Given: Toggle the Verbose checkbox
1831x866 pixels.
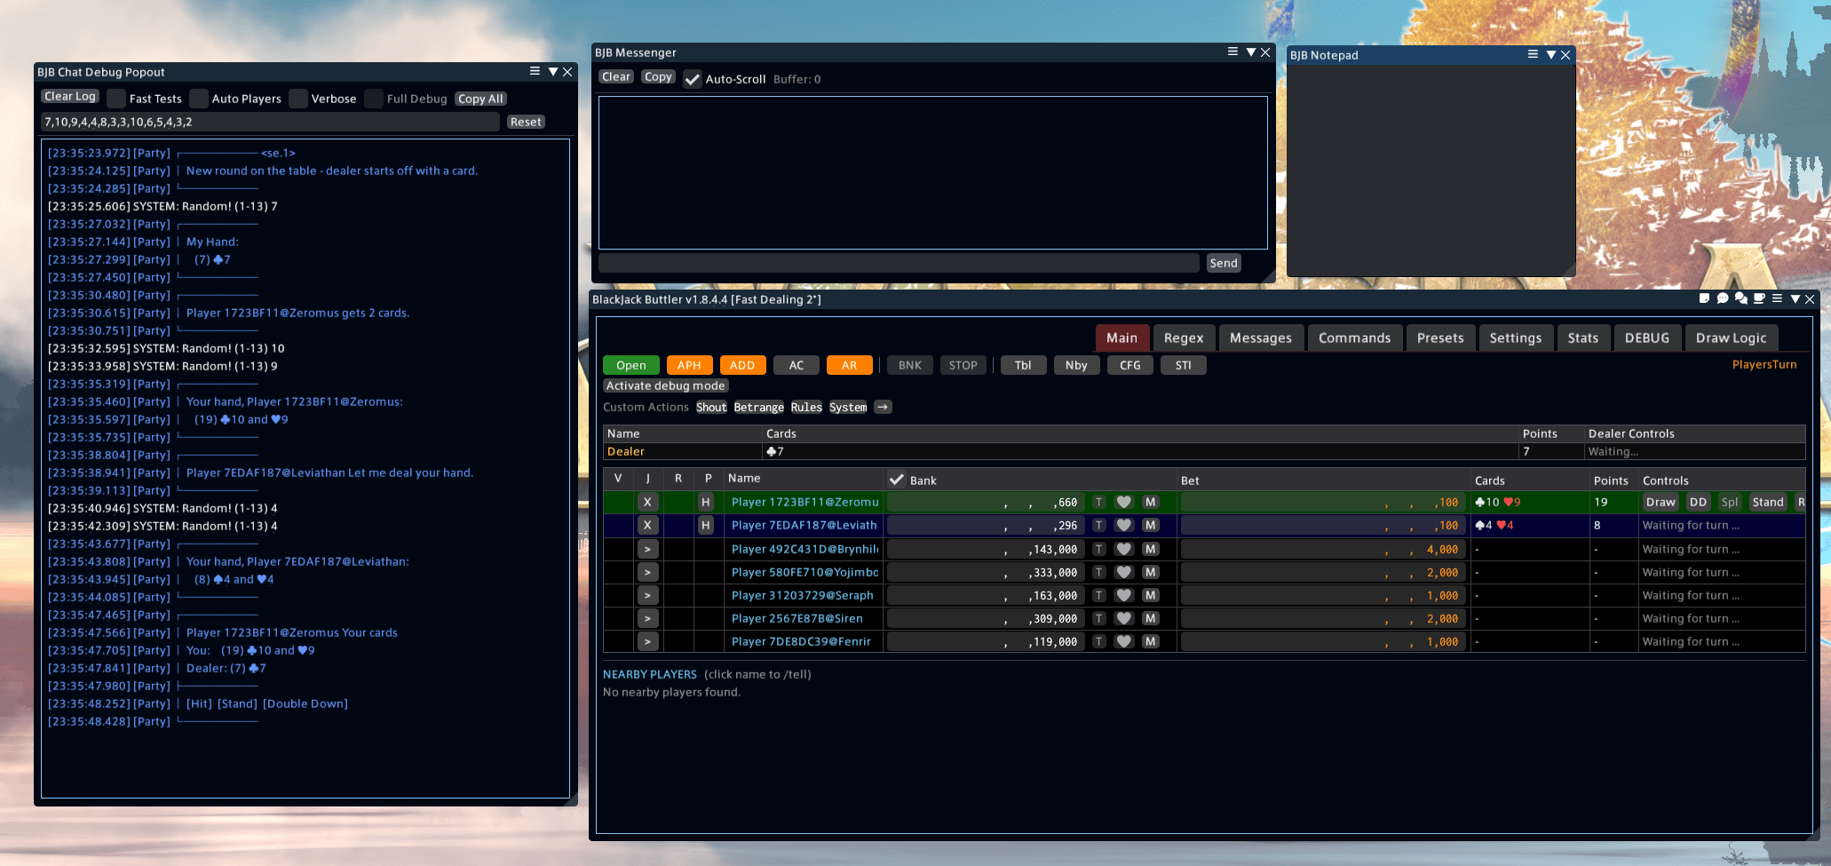Looking at the screenshot, I should tap(298, 99).
